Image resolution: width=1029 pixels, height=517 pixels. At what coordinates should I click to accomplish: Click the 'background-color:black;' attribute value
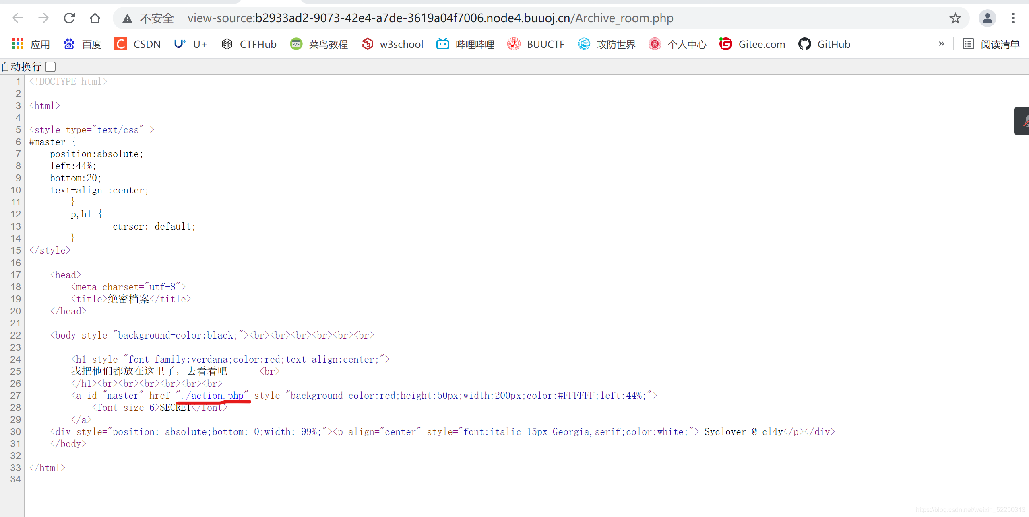(178, 335)
